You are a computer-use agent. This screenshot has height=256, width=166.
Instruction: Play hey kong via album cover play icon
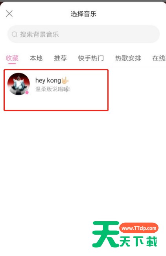pyautogui.click(x=19, y=84)
